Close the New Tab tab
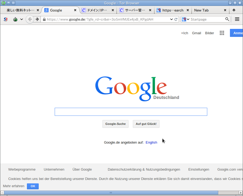Image resolution: width=243 pixels, height=196 pixels. 225,10
